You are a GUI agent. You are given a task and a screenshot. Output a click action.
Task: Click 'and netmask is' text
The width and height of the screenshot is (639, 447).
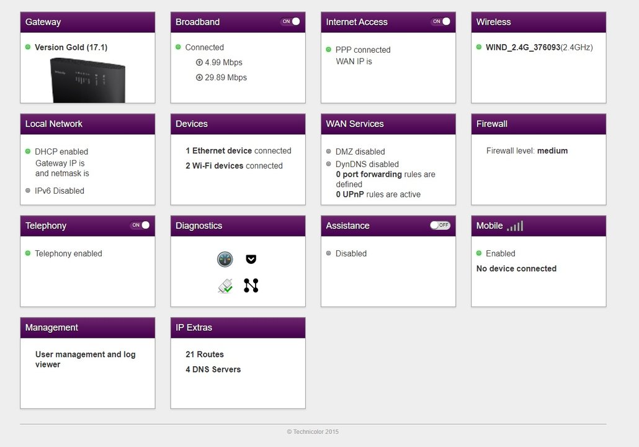pyautogui.click(x=62, y=174)
